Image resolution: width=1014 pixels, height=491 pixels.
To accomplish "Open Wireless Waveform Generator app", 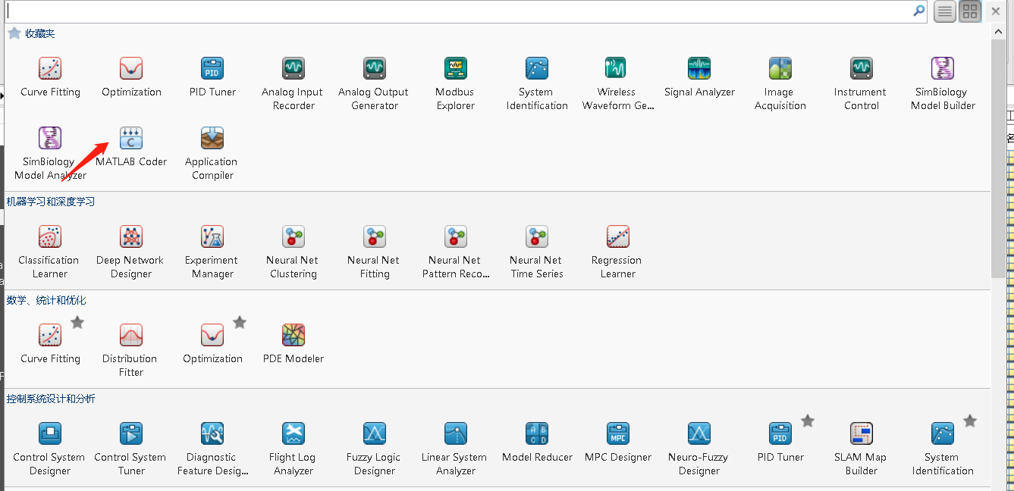I will (617, 83).
